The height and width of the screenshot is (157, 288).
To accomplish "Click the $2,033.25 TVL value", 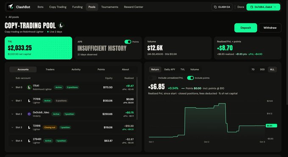I will click(19, 48).
